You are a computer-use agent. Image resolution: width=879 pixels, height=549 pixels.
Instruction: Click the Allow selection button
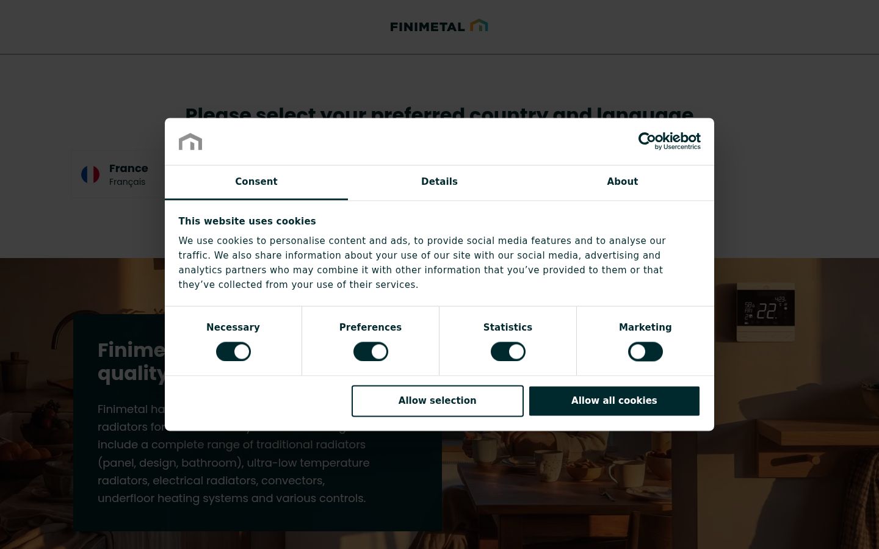click(438, 401)
